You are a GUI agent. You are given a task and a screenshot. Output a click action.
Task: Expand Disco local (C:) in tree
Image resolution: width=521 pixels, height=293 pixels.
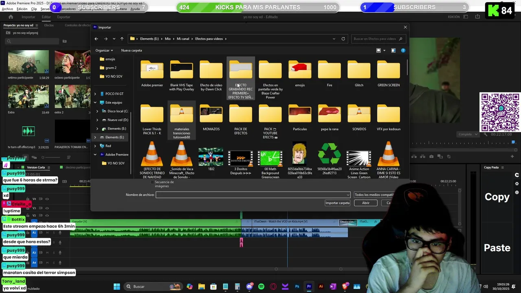pos(97,111)
